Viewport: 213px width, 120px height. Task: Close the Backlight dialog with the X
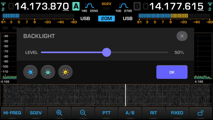pyautogui.click(x=182, y=36)
